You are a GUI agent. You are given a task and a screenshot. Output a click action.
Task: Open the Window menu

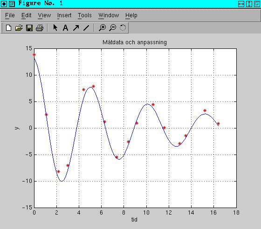[x=109, y=15]
